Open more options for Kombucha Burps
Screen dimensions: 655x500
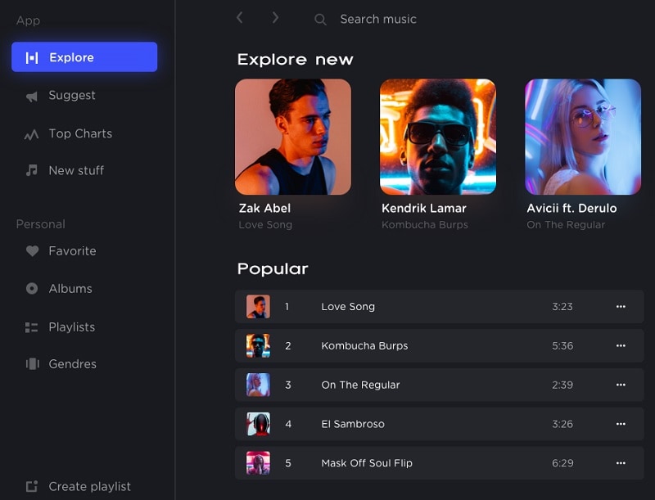(x=621, y=345)
